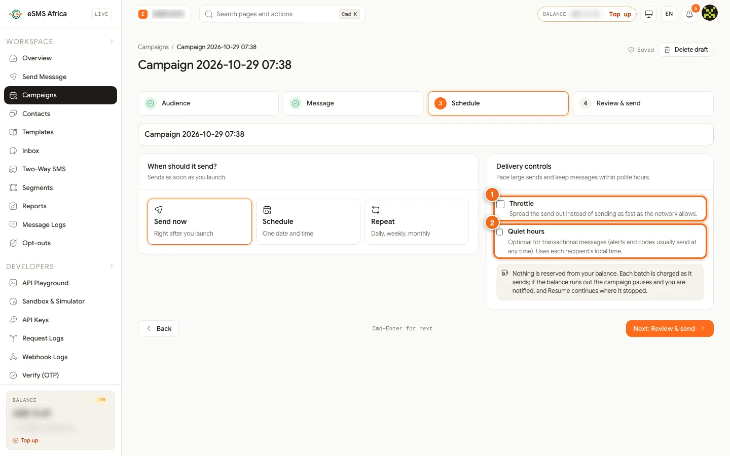This screenshot has height=456, width=730.
Task: Open Sandbox & Simulator in the sidebar
Action: click(x=60, y=301)
